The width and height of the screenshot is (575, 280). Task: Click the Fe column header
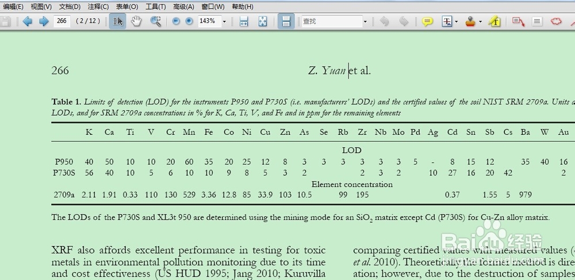point(209,132)
